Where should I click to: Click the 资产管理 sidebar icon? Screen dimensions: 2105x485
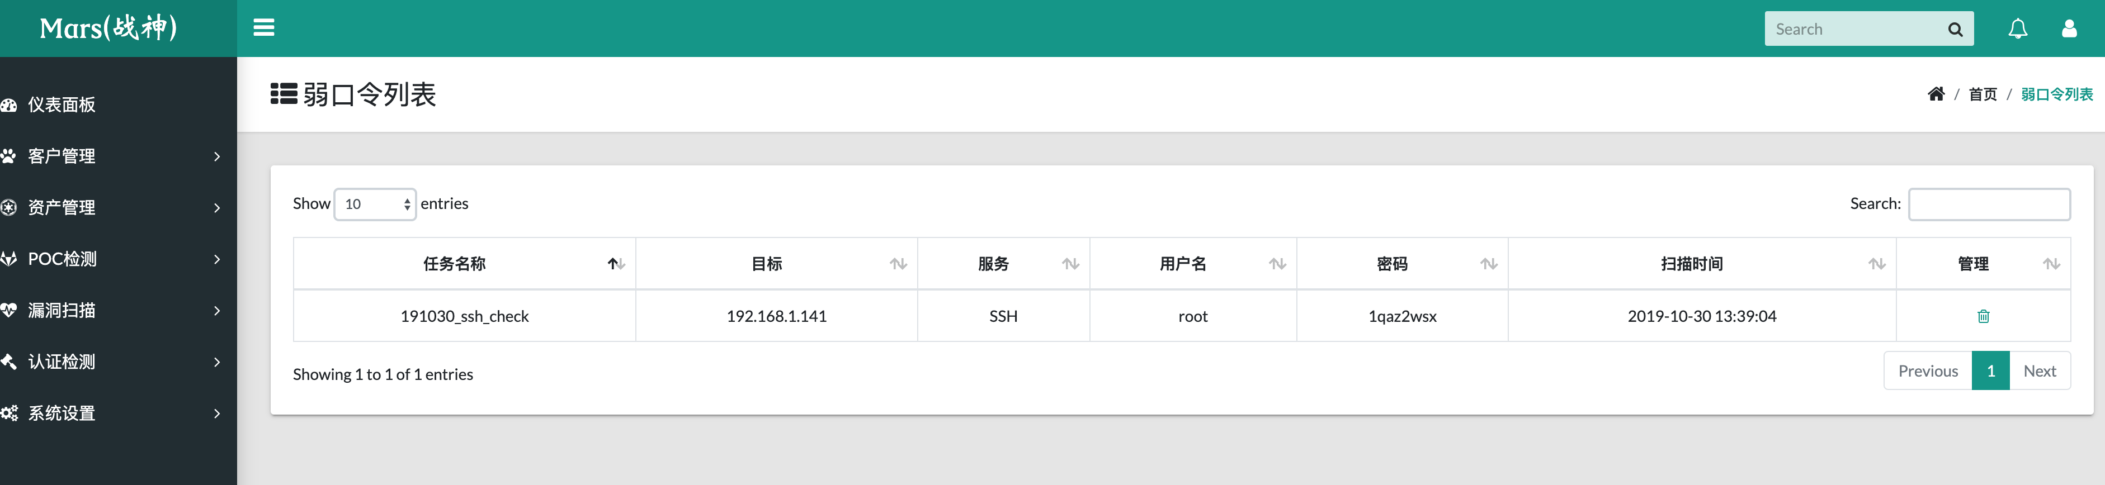click(x=9, y=207)
